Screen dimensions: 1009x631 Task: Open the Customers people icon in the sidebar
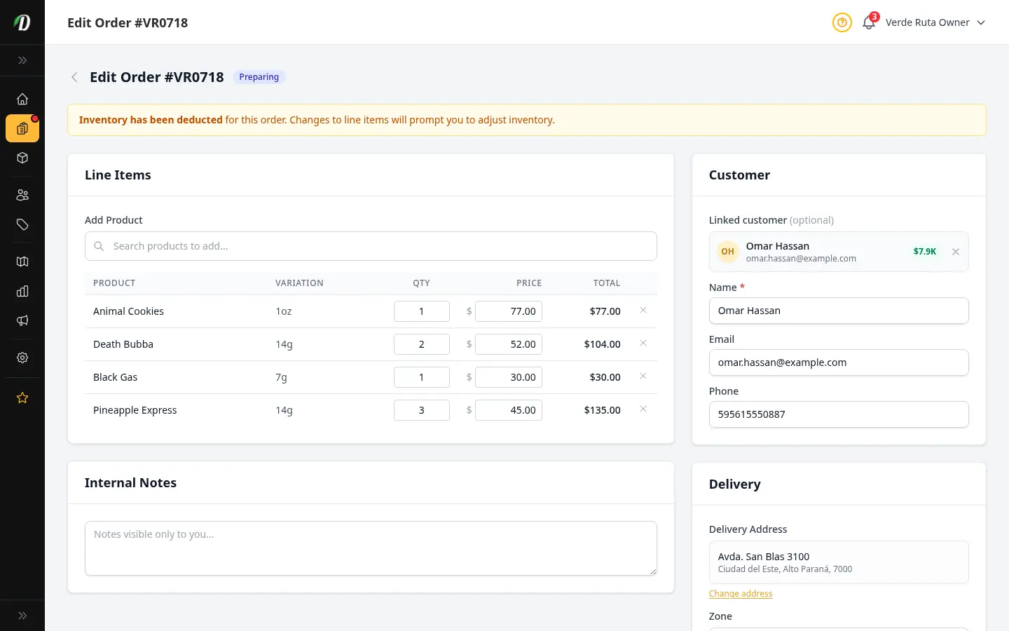(x=22, y=195)
